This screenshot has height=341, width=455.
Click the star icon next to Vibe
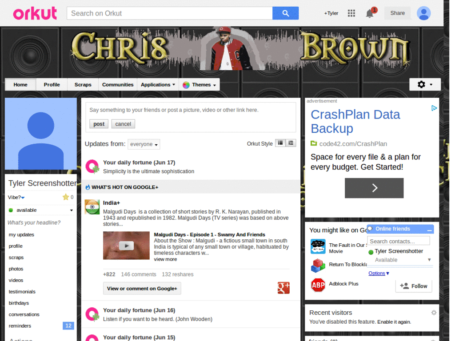coord(66,197)
